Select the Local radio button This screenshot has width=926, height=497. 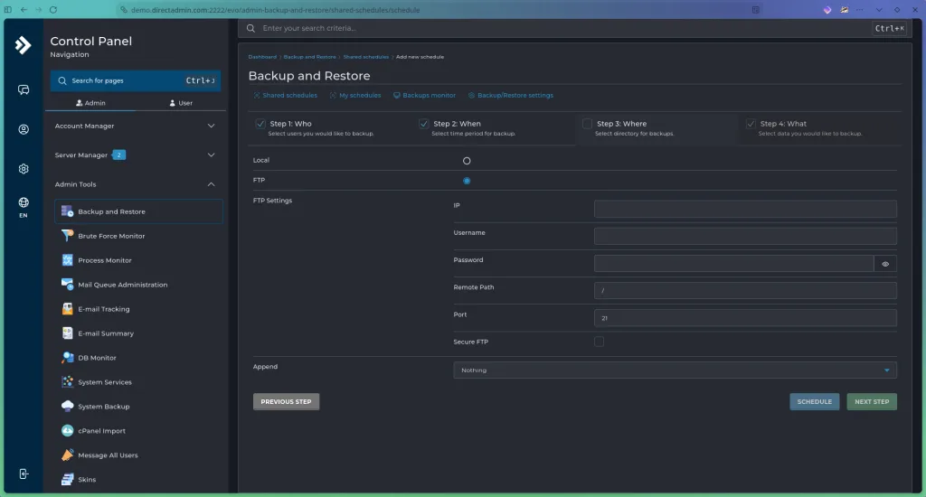pyautogui.click(x=467, y=161)
